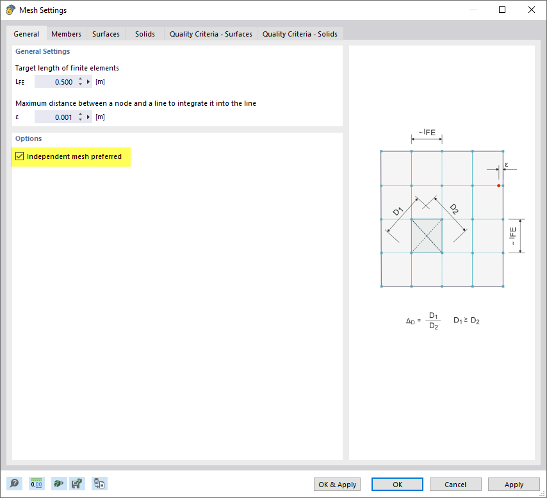Click the 'General Settings' section heading
Image resolution: width=547 pixels, height=498 pixels.
(x=42, y=51)
